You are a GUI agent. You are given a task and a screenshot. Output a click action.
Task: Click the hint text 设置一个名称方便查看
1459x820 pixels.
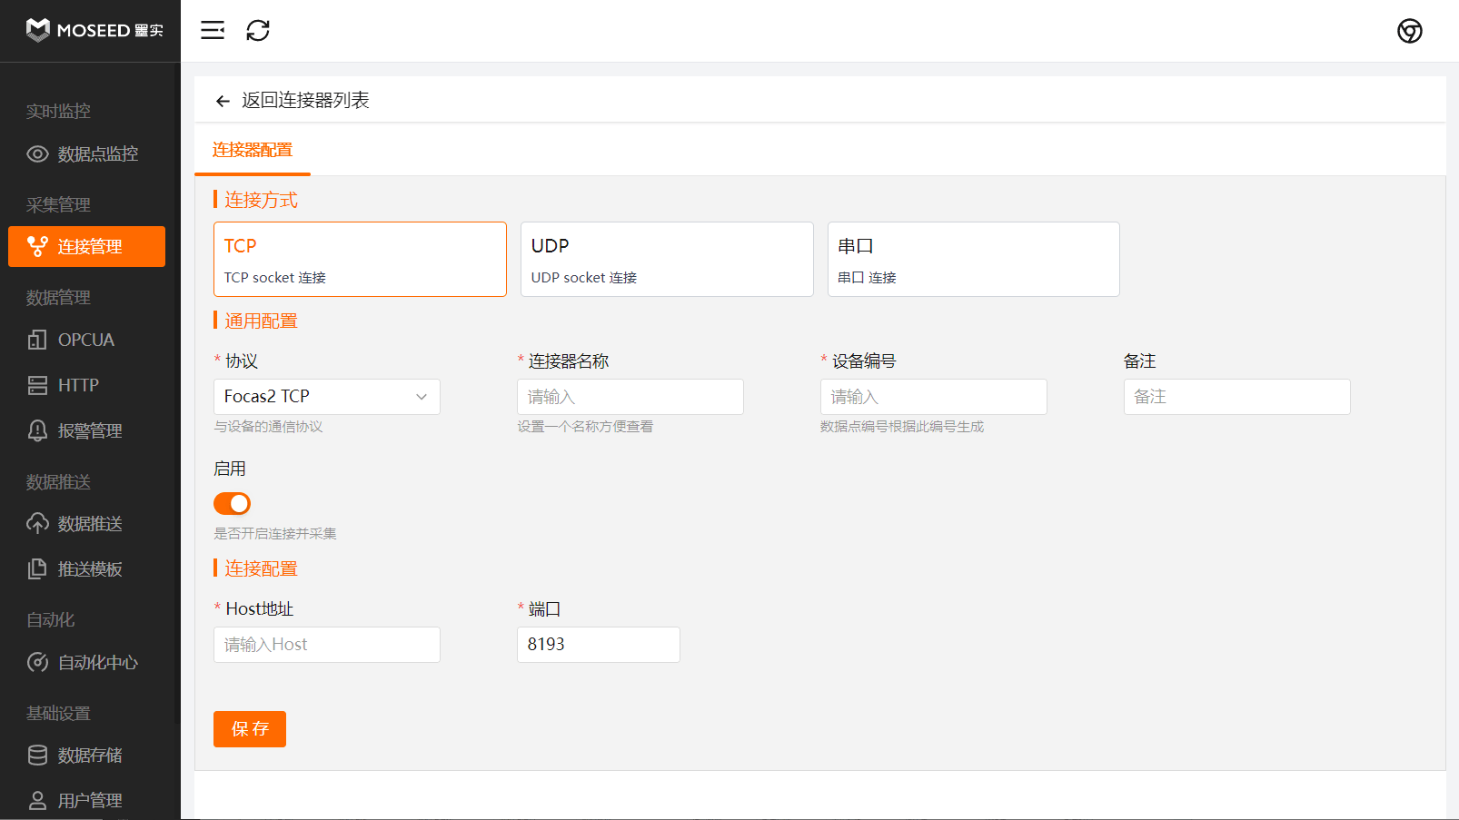[585, 427]
